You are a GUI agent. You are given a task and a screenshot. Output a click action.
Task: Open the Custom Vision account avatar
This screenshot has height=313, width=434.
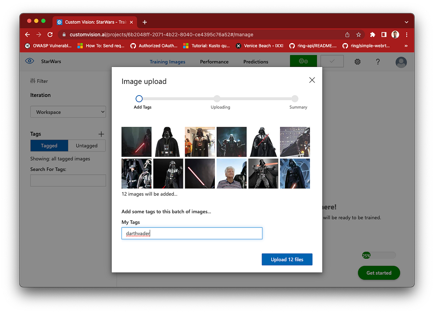[x=401, y=62]
